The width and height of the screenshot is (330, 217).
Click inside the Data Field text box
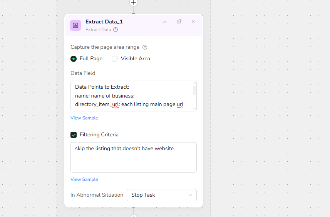pos(131,96)
